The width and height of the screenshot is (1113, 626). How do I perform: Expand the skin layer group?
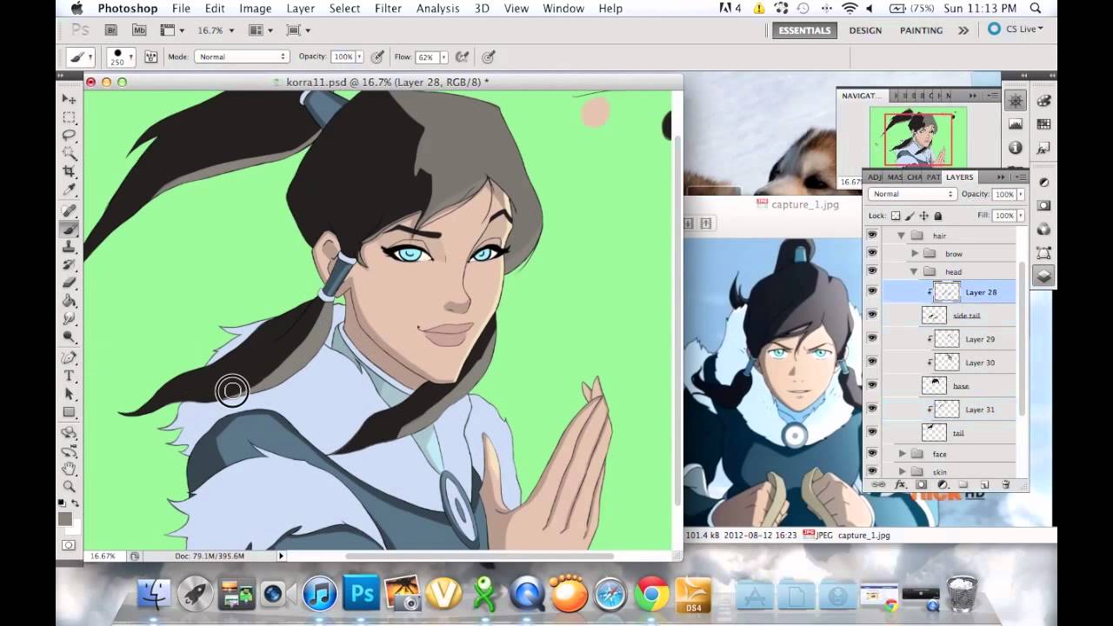pos(902,472)
